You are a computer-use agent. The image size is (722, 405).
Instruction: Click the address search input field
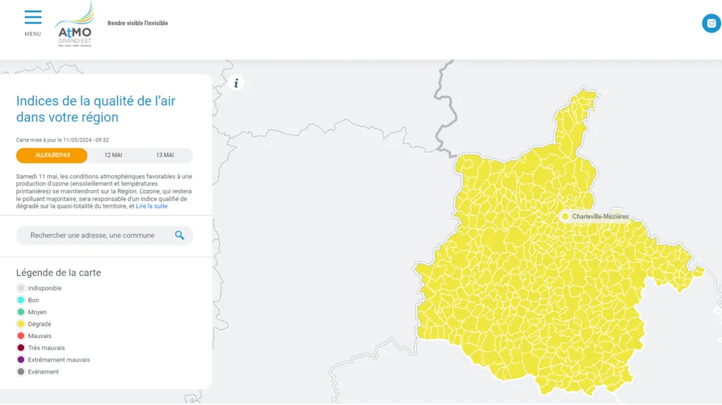click(x=92, y=235)
